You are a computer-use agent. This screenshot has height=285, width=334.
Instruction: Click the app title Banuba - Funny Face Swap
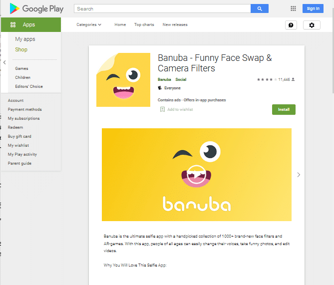pyautogui.click(x=215, y=63)
